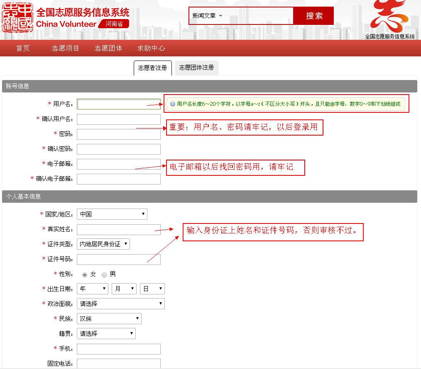Expand the 政治面貌 dropdown
Image resolution: width=421 pixels, height=369 pixels.
[x=120, y=304]
